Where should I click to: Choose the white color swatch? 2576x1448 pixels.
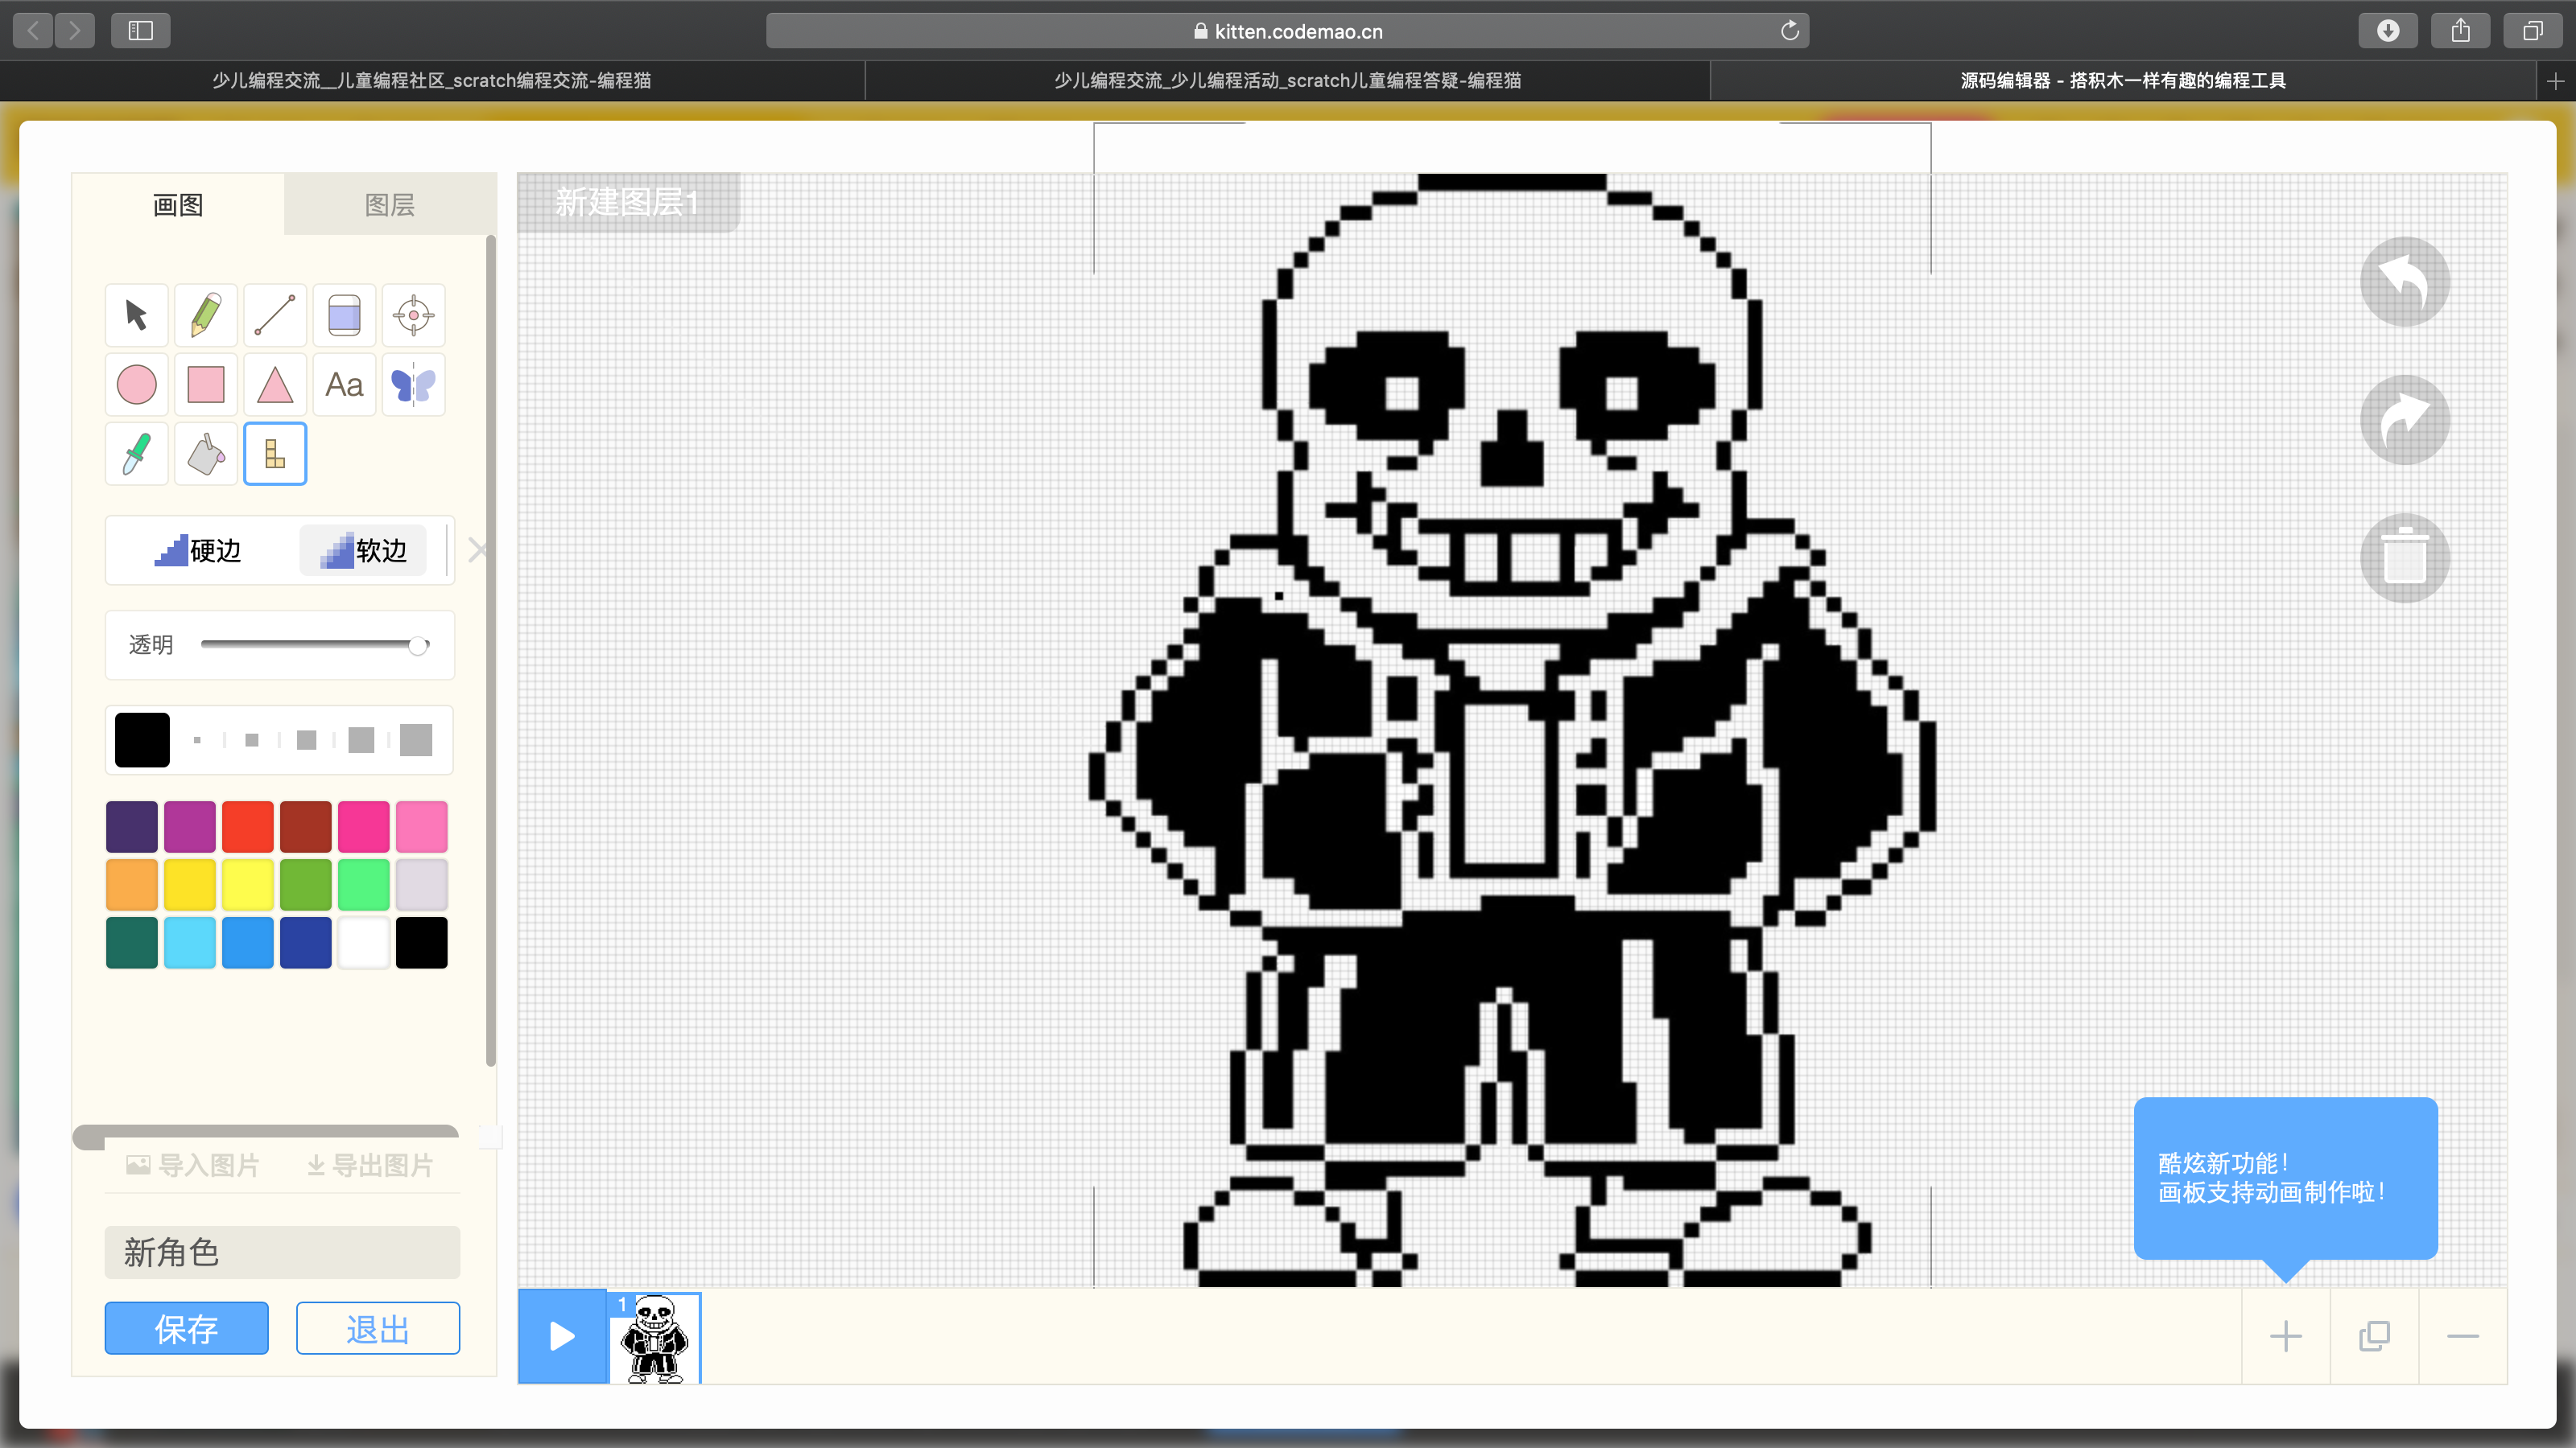tap(364, 944)
